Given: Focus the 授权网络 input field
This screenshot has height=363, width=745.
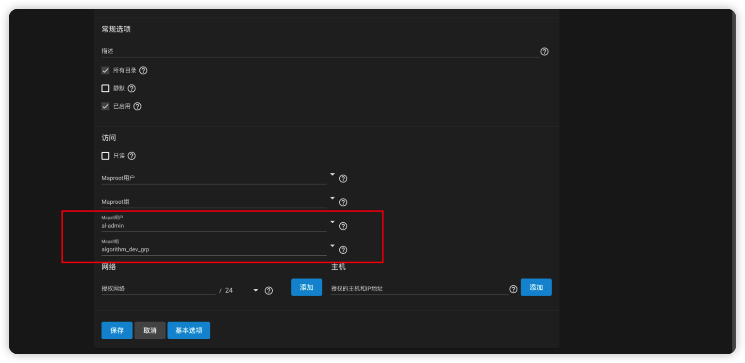Looking at the screenshot, I should click(158, 289).
